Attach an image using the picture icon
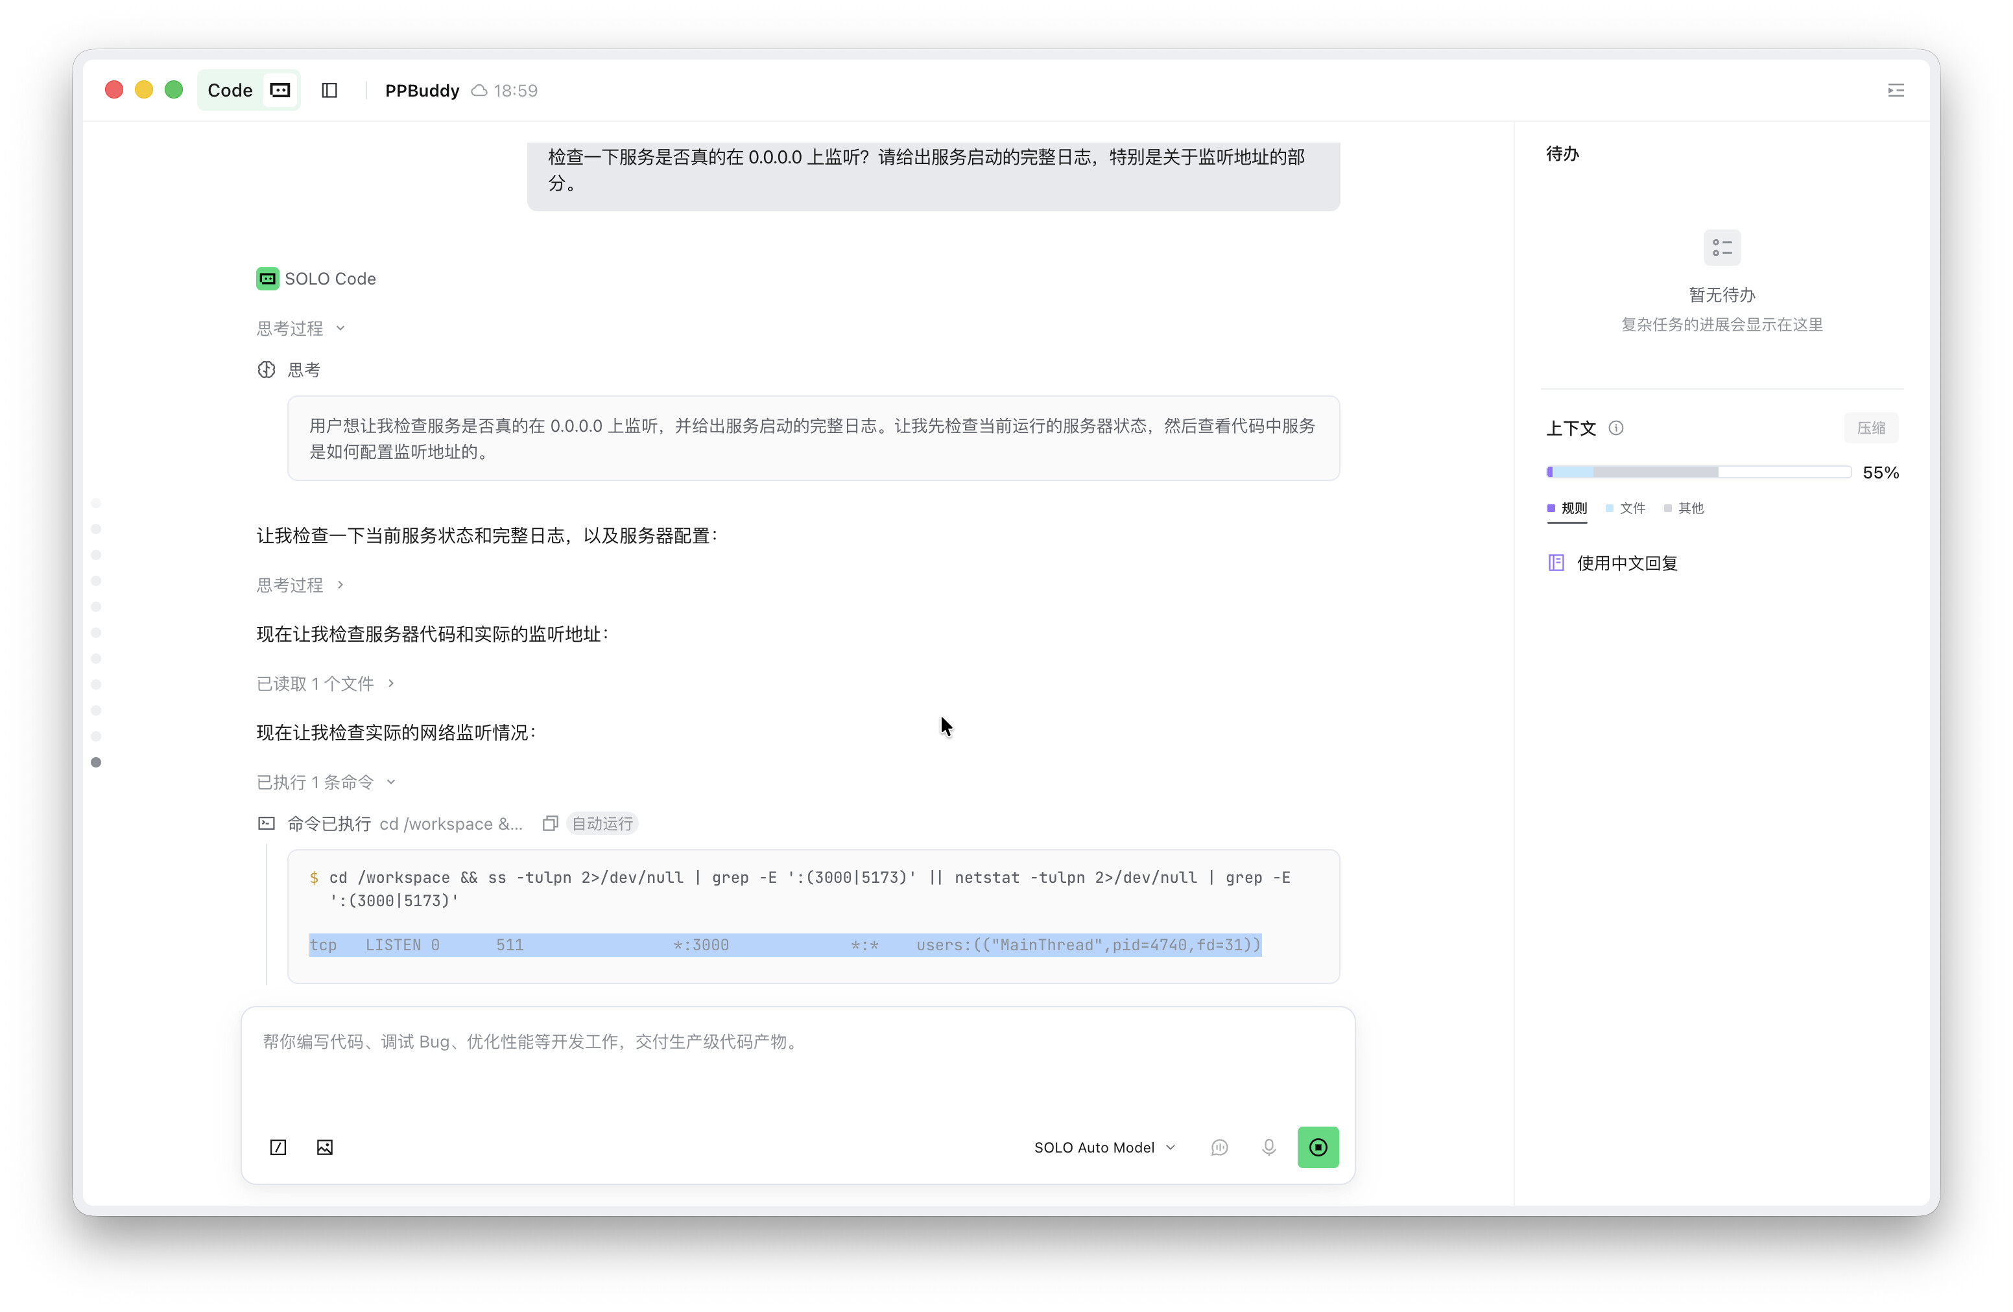This screenshot has height=1312, width=2013. [x=325, y=1147]
